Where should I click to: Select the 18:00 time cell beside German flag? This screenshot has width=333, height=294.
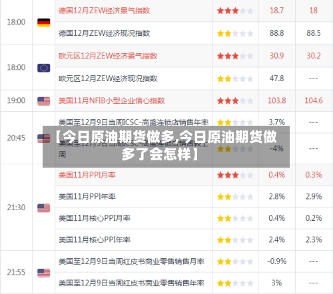pyautogui.click(x=16, y=22)
